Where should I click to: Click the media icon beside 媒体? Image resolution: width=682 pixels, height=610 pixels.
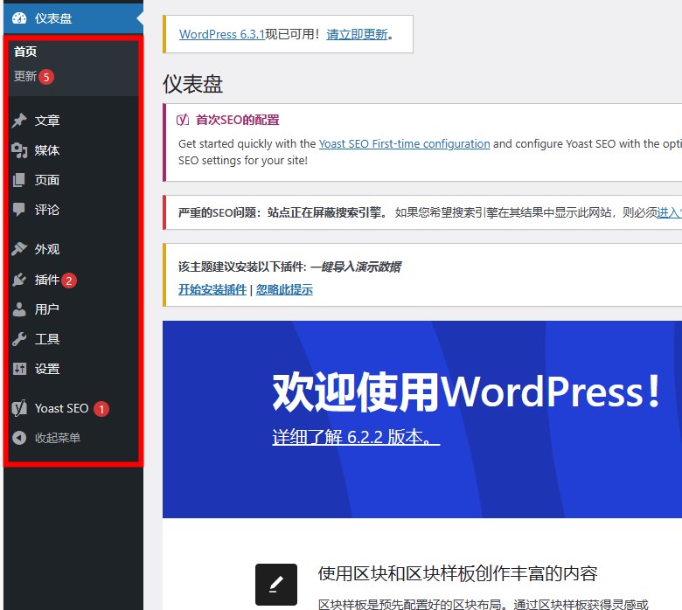point(19,150)
